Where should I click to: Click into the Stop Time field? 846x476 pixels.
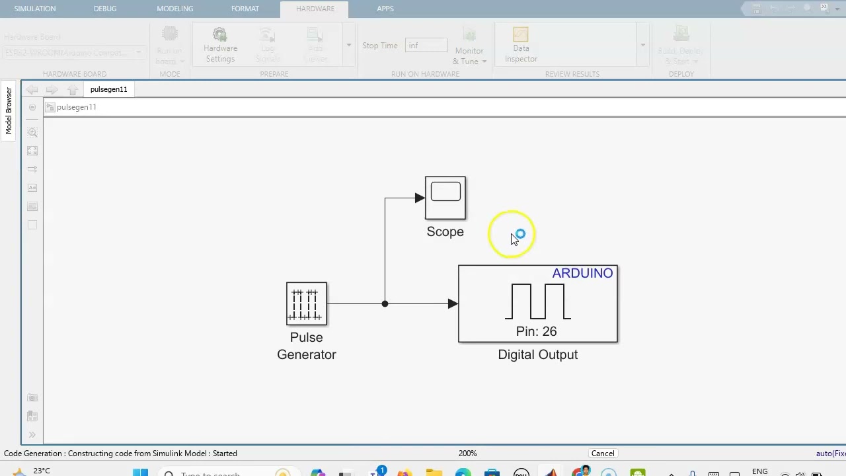pyautogui.click(x=426, y=46)
